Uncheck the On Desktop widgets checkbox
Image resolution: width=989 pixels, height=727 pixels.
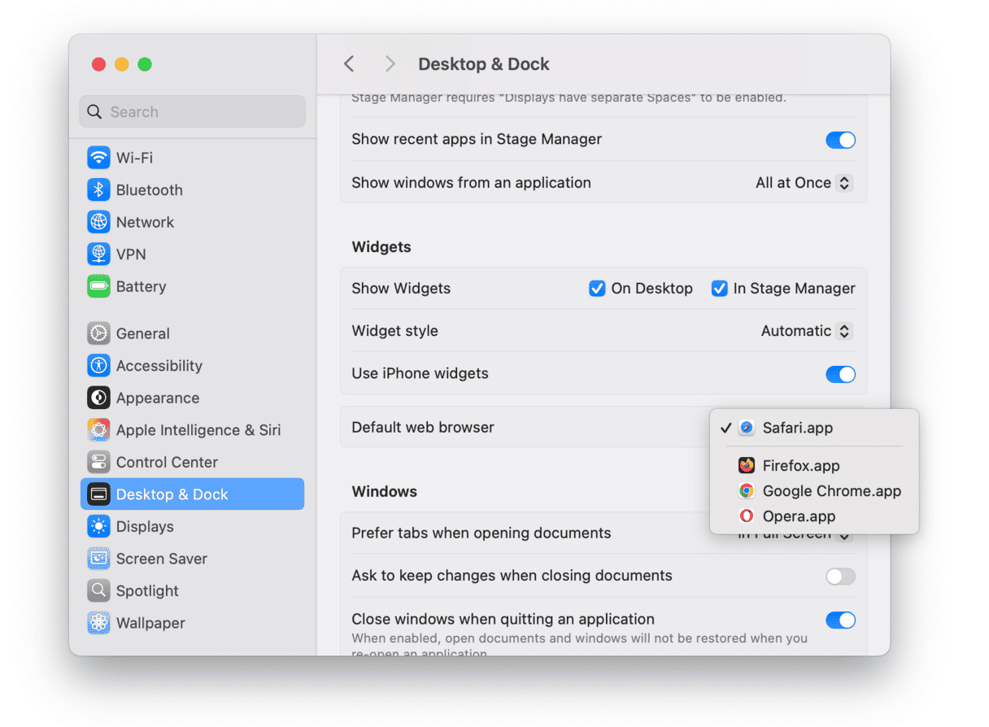596,288
